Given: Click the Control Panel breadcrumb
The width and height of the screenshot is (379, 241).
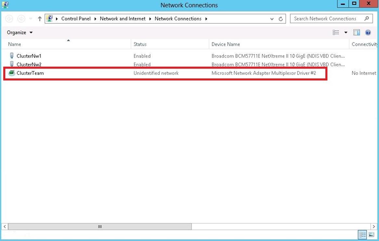Looking at the screenshot, I should coord(76,19).
